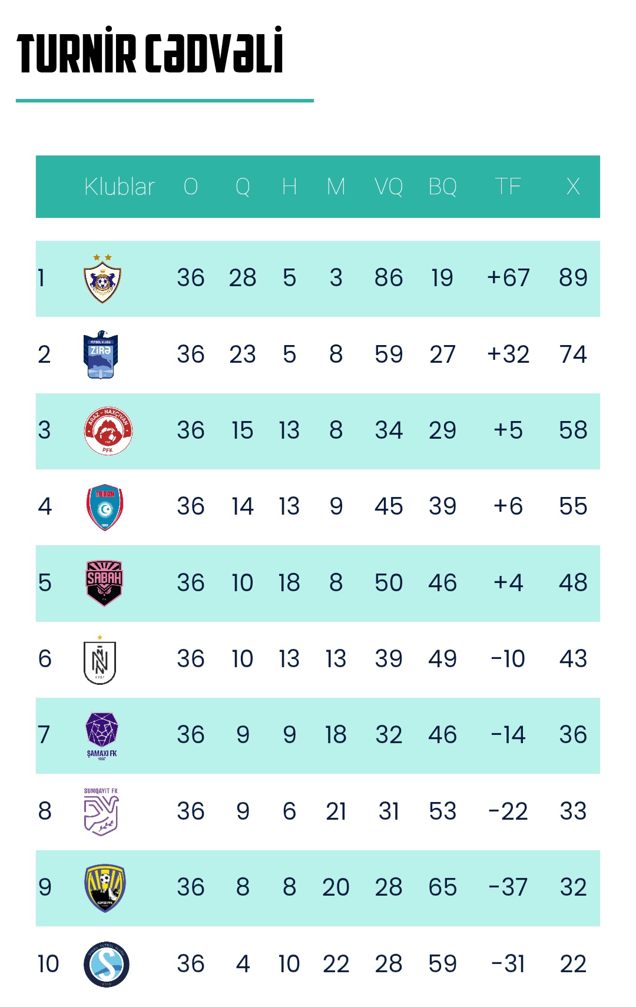The image size is (636, 1007).
Task: Click the Turan club shield logo
Action: pos(105,507)
